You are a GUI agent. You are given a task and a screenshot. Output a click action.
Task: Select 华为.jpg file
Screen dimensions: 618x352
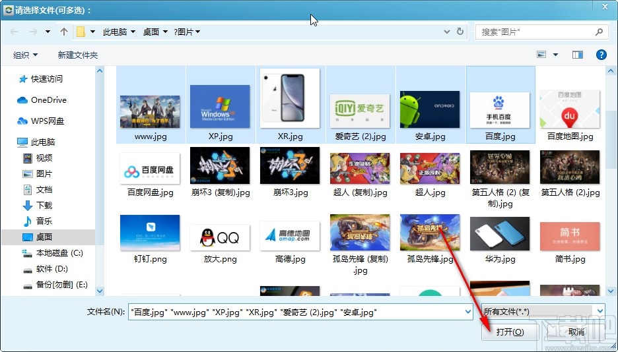pos(500,241)
